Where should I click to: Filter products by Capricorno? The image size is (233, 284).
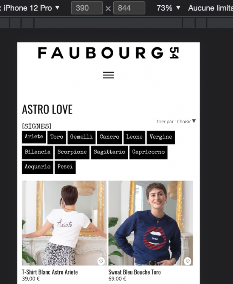pos(148,152)
